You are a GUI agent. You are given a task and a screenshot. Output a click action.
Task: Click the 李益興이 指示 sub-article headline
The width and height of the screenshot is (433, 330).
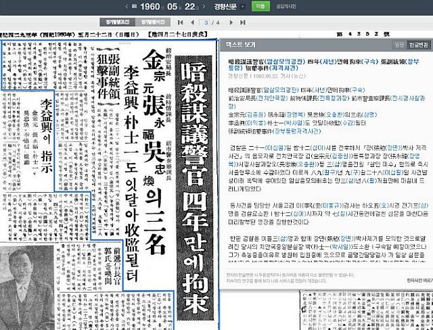click(x=47, y=135)
